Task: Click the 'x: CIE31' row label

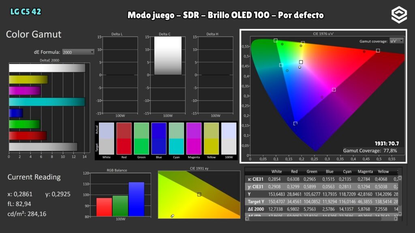Action: point(255,179)
